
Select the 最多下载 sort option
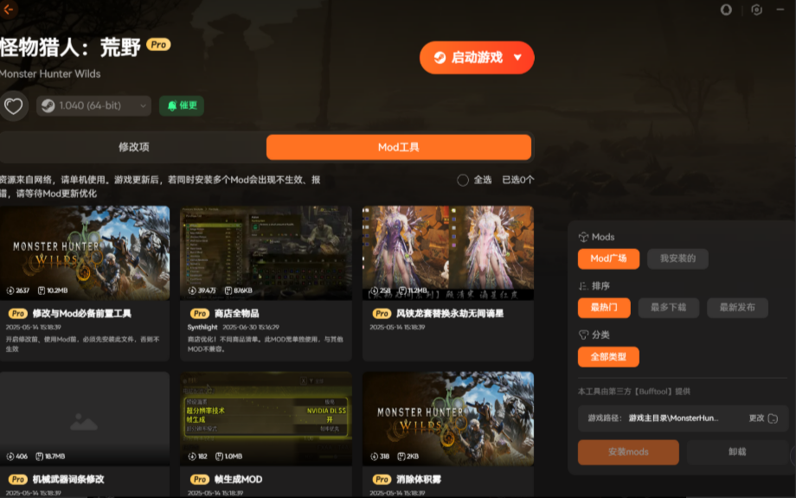click(x=668, y=307)
